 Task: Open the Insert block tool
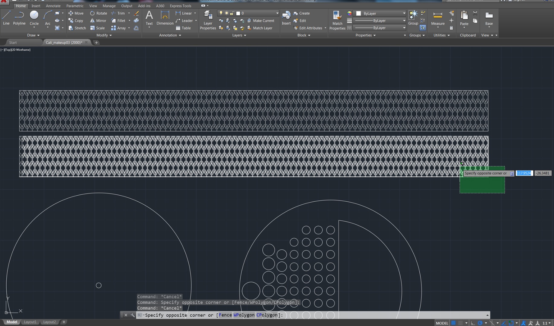click(x=286, y=18)
